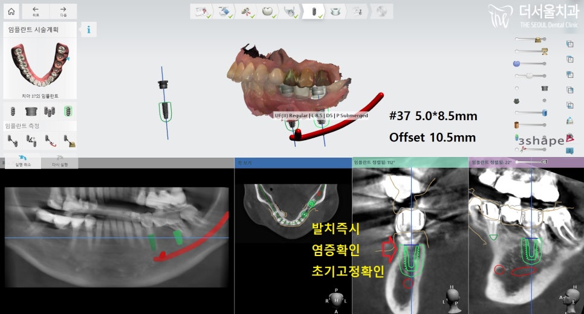The width and height of the screenshot is (584, 314).
Task: Choose the implant angle measurement tool
Action: (31, 141)
